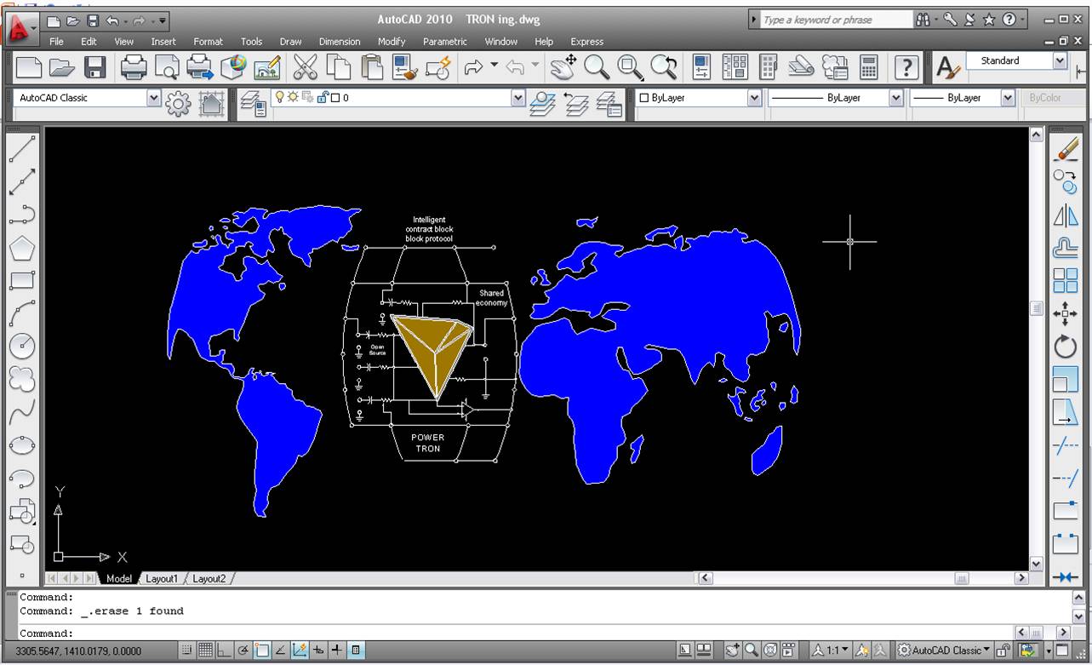Viewport: 1092px width, 665px height.
Task: Click the keyword search input field
Action: [x=837, y=20]
